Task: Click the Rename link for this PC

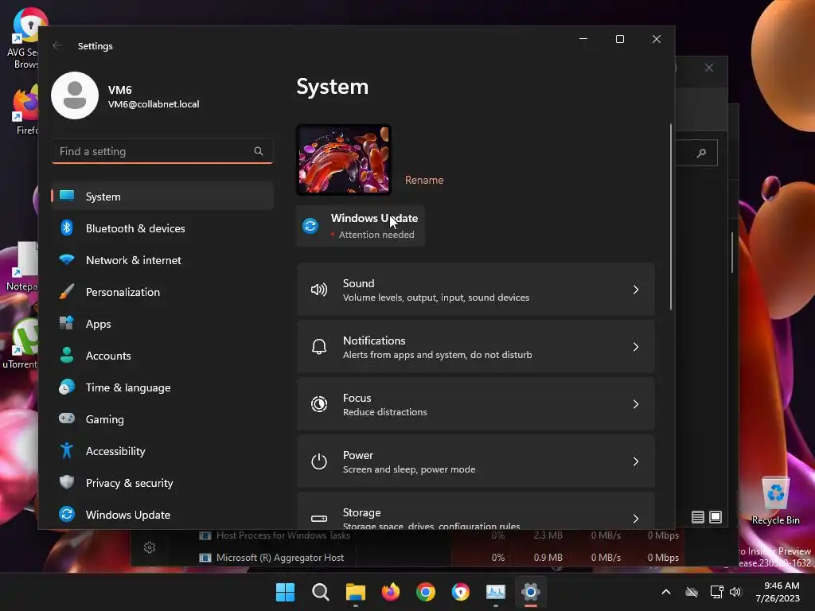Action: (424, 180)
